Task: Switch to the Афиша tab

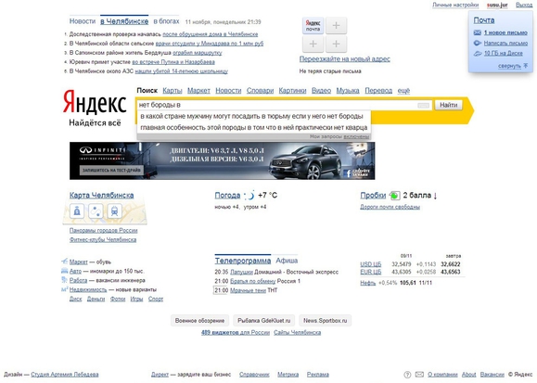Action: (x=287, y=261)
